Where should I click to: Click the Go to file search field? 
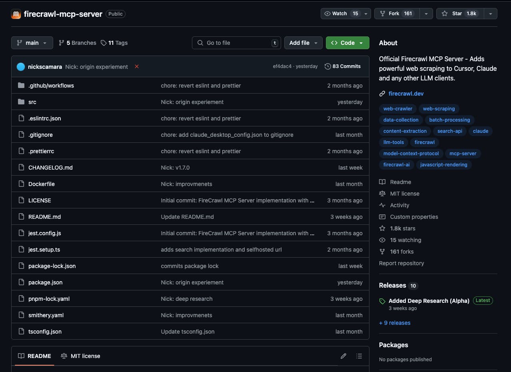tap(237, 43)
